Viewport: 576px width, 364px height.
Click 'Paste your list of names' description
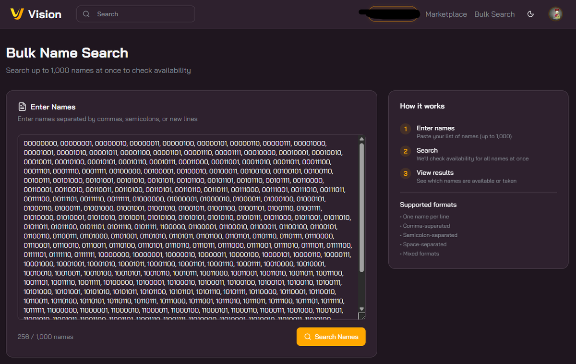464,136
